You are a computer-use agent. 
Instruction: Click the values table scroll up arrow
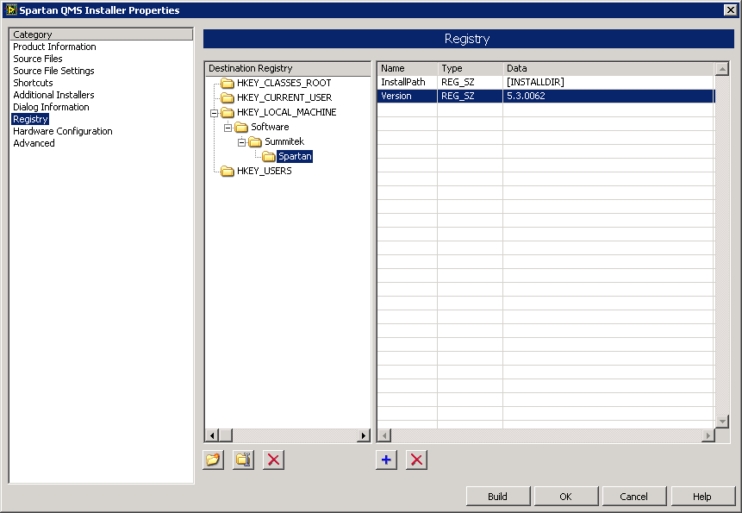tap(722, 69)
